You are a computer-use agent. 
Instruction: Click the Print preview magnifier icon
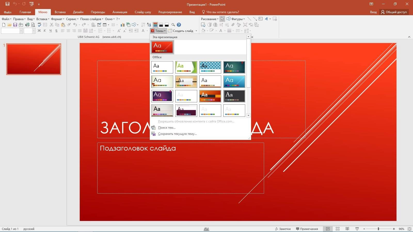[x=33, y=25]
